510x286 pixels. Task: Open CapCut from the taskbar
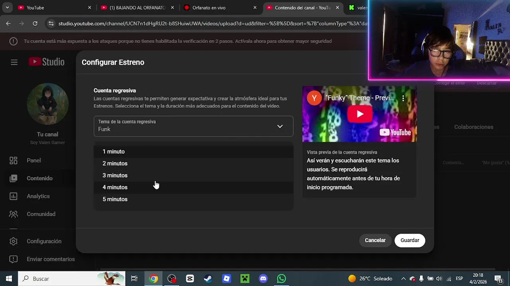(190, 279)
